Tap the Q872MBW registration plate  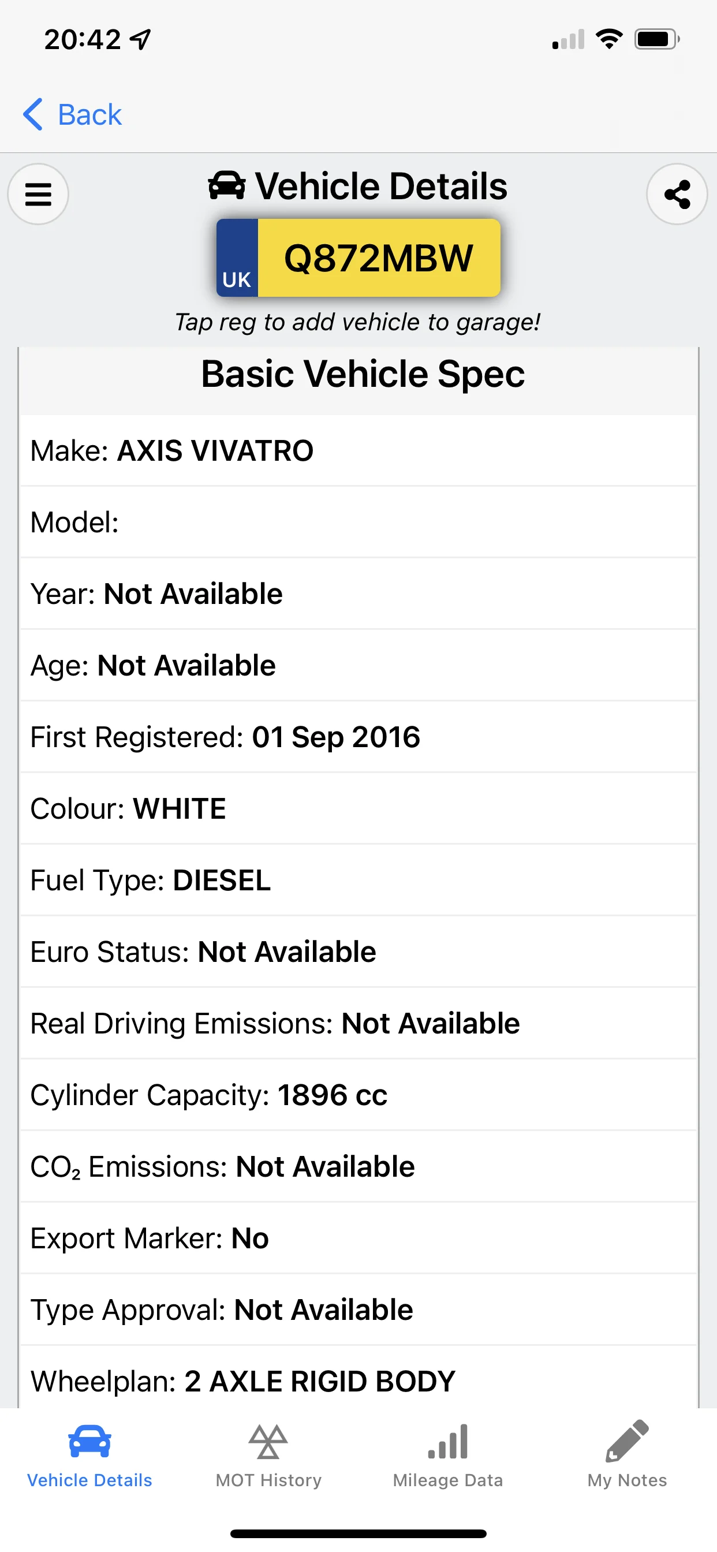[358, 258]
